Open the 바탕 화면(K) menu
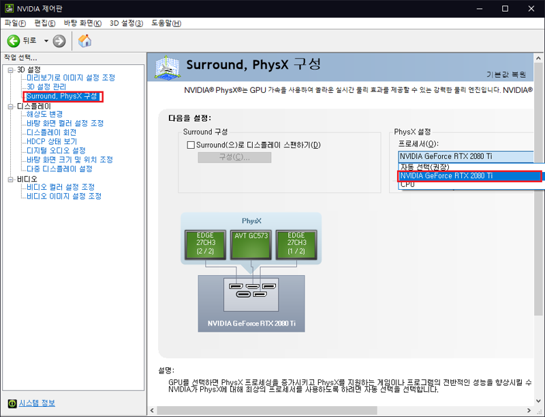 82,23
